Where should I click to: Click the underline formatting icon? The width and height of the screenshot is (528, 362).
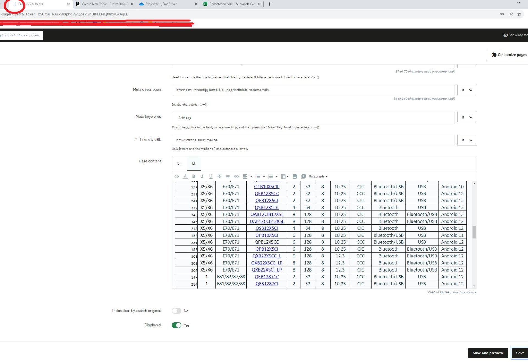click(211, 177)
